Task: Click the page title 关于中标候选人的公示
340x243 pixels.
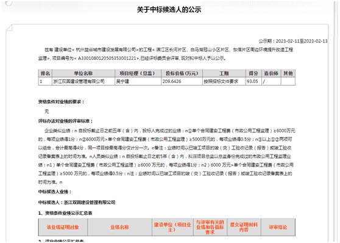Action: [x=169, y=10]
